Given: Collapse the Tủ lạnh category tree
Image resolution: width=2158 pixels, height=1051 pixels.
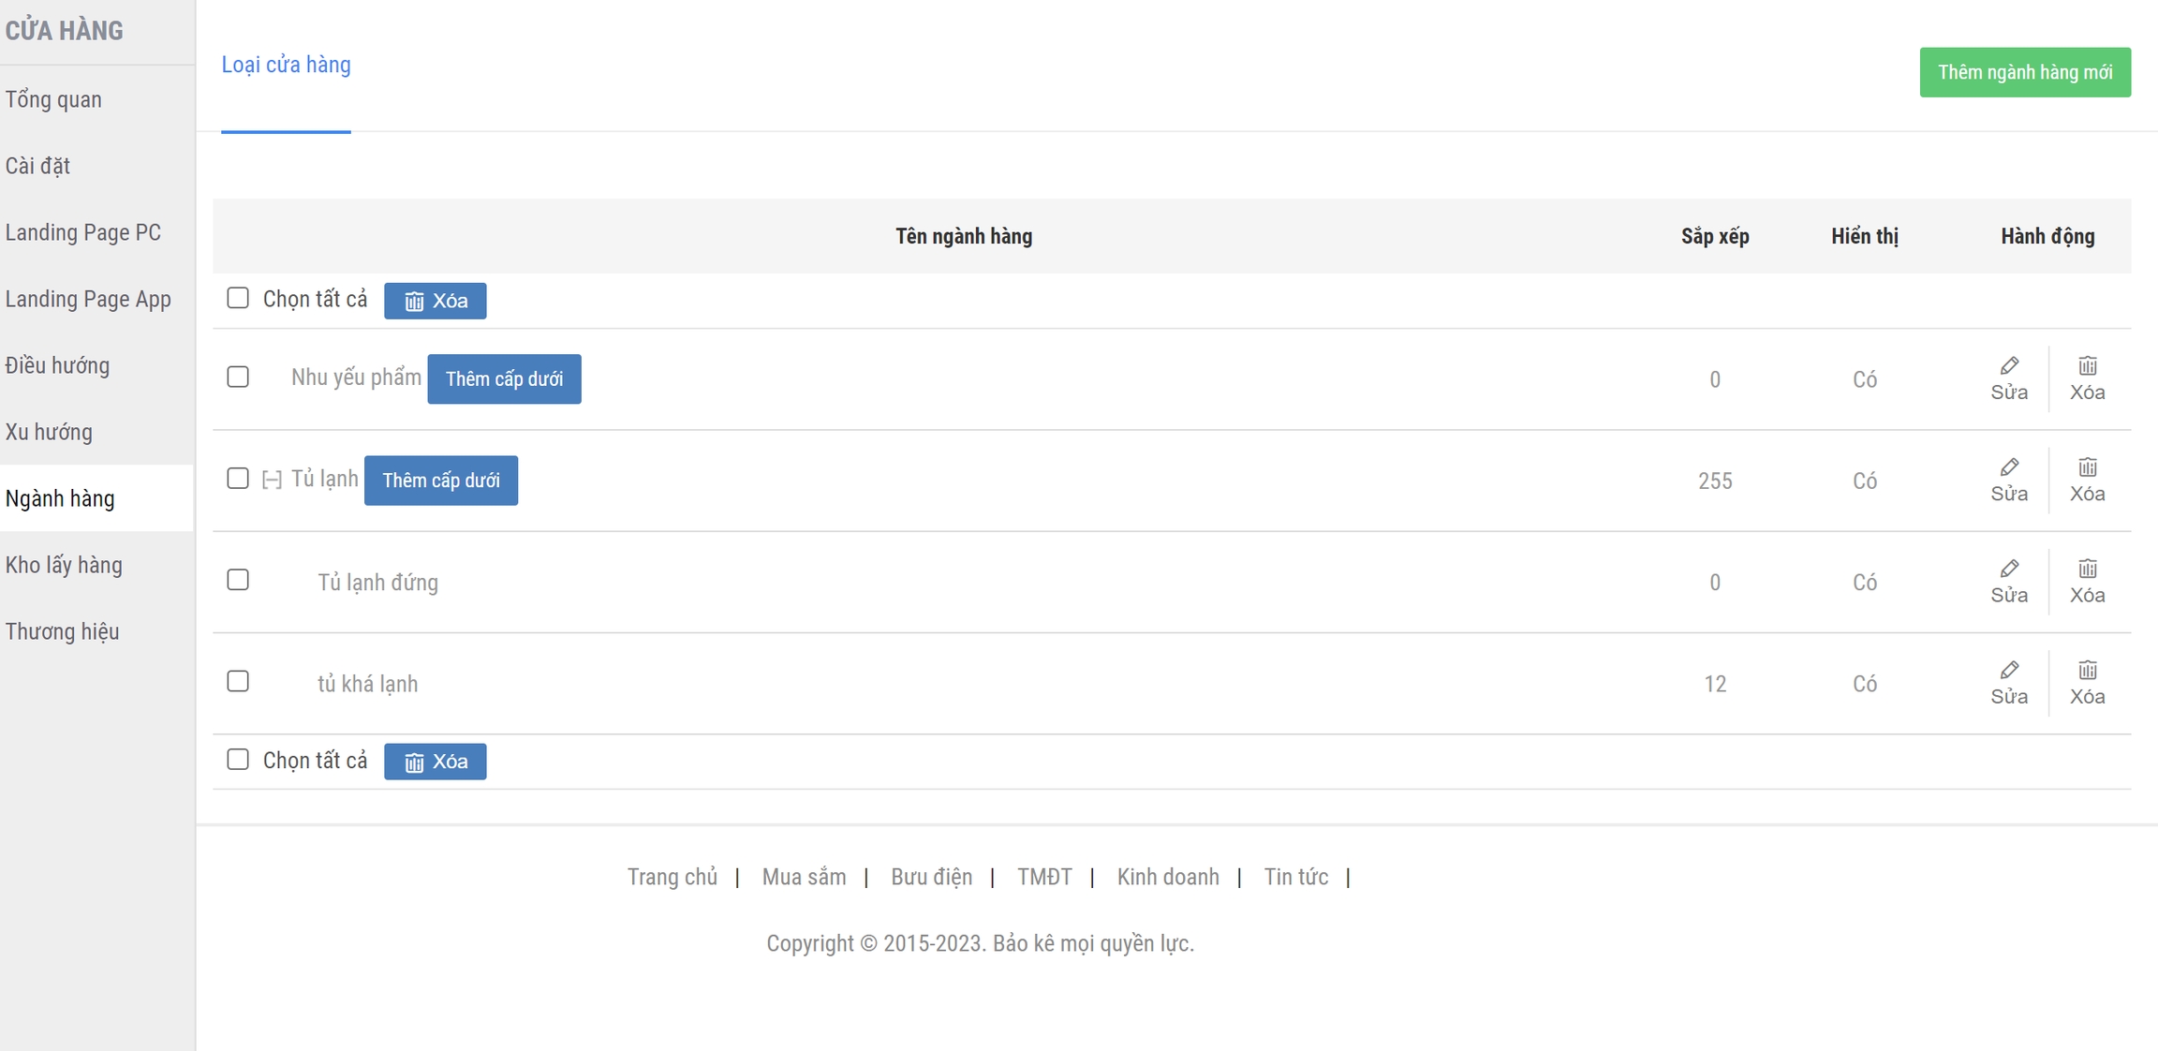Looking at the screenshot, I should (272, 480).
